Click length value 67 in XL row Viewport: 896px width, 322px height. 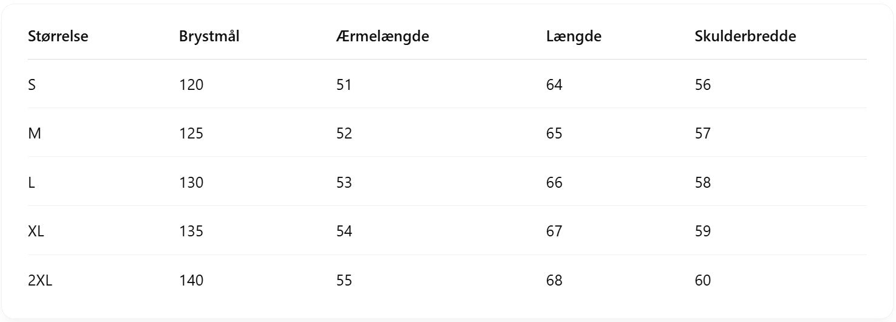[x=554, y=231]
